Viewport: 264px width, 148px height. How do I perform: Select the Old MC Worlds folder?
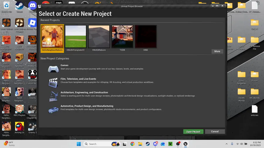(242, 95)
